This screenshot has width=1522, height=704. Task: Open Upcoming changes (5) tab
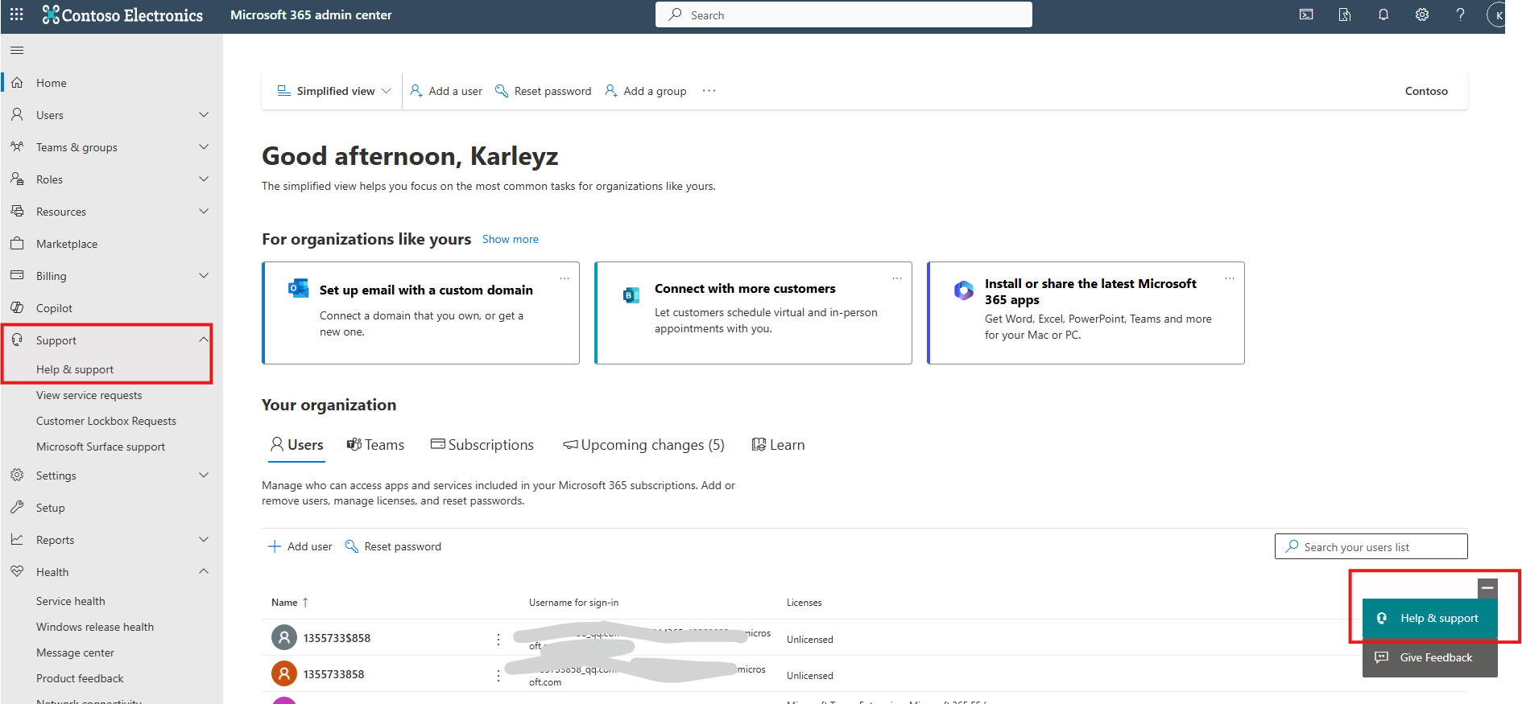[643, 445]
